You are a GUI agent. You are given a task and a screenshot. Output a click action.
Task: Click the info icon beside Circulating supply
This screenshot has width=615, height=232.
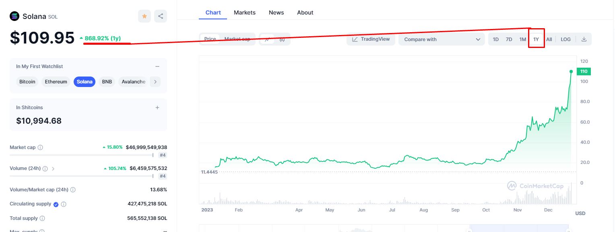click(64, 204)
